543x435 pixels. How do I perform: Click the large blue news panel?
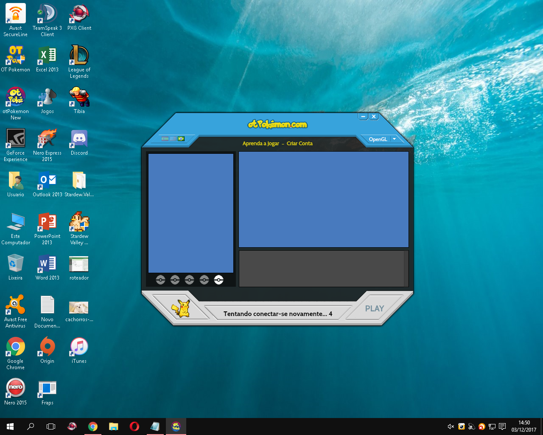pyautogui.click(x=324, y=200)
